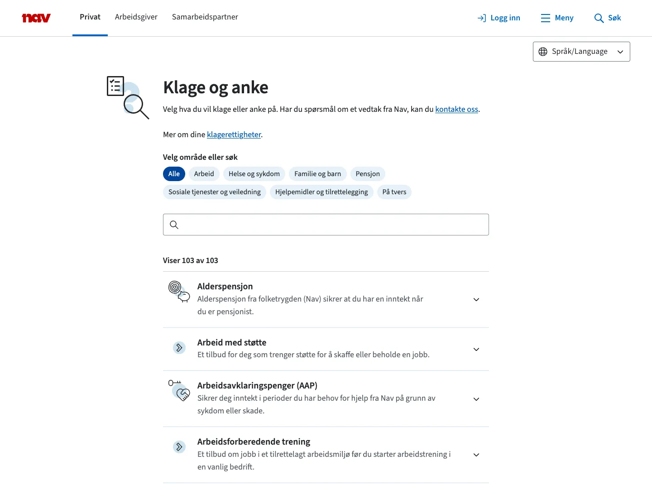Screen dimensions: 652x489
Task: Switch to the Arbeidsgiver tab
Action: [x=136, y=17]
